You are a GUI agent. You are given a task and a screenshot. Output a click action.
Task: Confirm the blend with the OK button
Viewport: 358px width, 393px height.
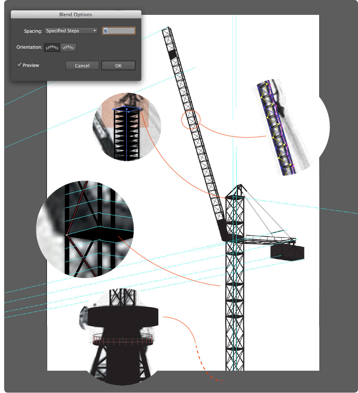118,65
